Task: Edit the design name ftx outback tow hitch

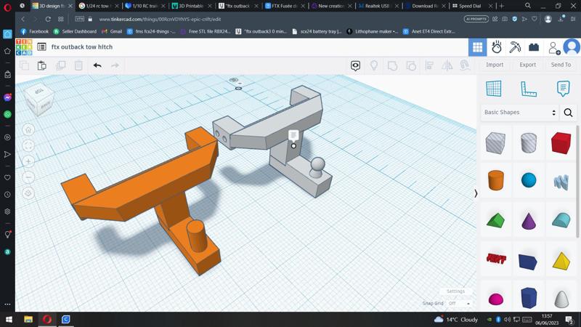Action: coord(82,47)
